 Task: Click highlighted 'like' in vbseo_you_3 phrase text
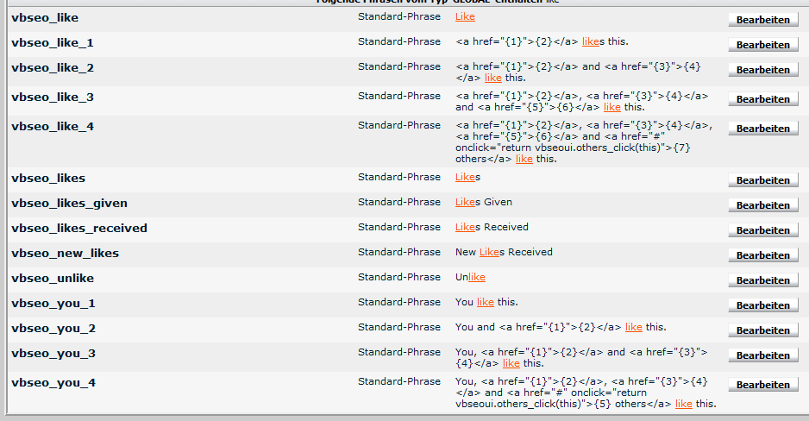511,364
